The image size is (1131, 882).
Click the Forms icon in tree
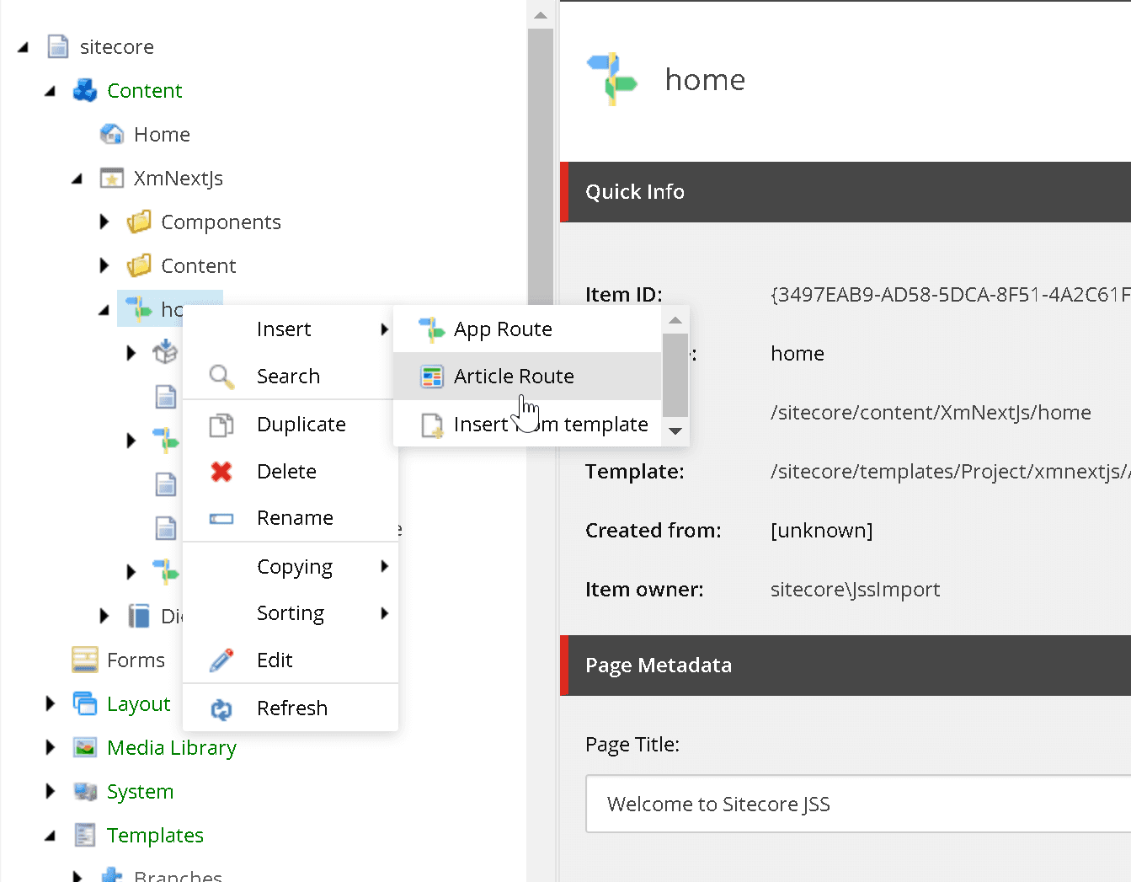coord(85,660)
